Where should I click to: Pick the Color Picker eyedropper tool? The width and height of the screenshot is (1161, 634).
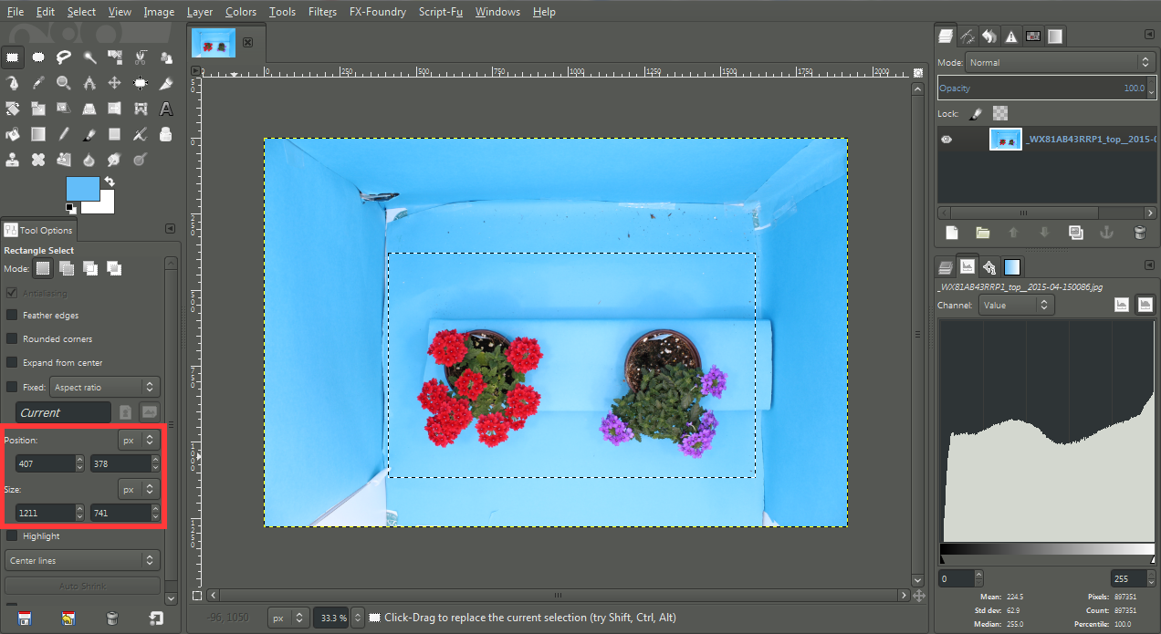click(x=38, y=82)
